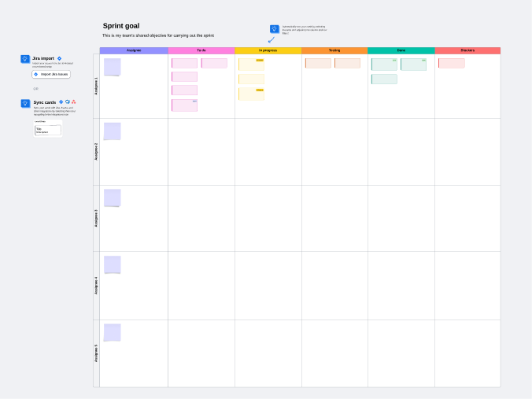Open the sample card preview under Sync cards
532x399 pixels.
tap(47, 130)
